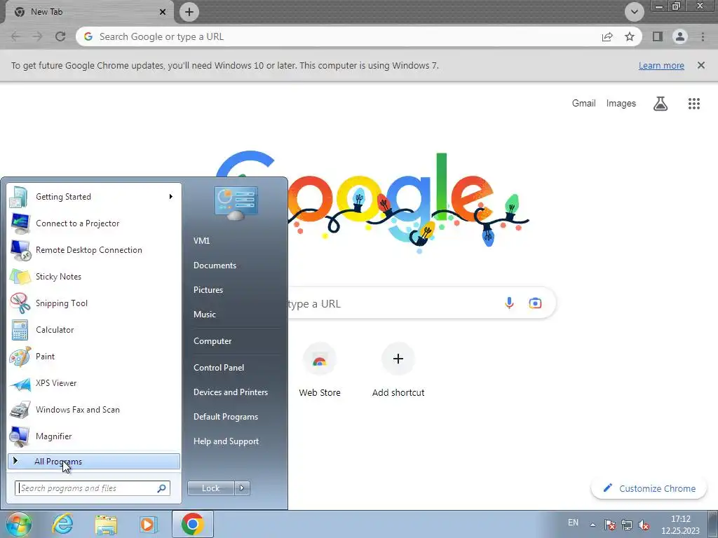Open Computer from the Start menu
This screenshot has width=718, height=538.
tap(236, 341)
